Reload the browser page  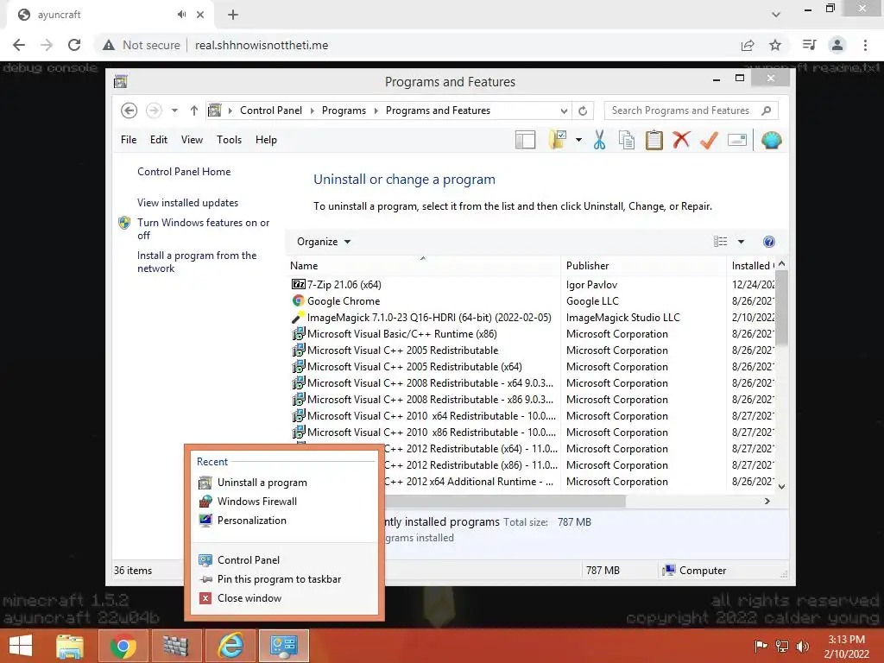click(74, 45)
